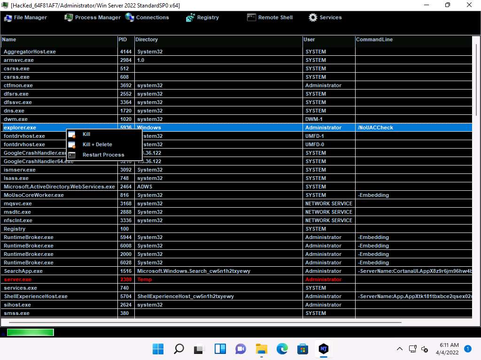Click the Windows Start button
The width and height of the screenshot is (481, 360).
click(158, 349)
